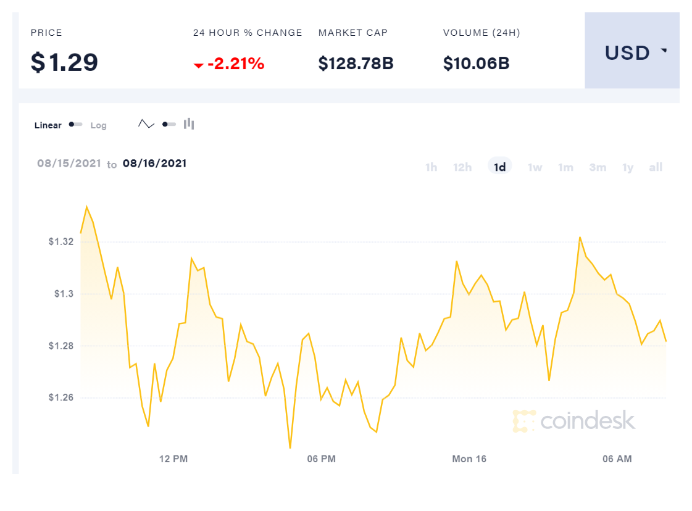The width and height of the screenshot is (692, 511).
Task: Toggle the line/candlestick chart type switch
Action: [169, 124]
